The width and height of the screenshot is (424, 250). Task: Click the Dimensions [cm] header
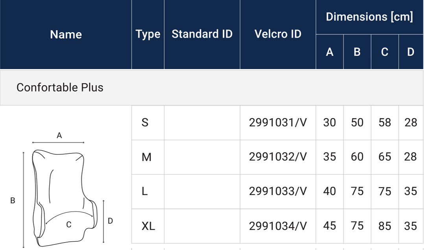coord(369,17)
